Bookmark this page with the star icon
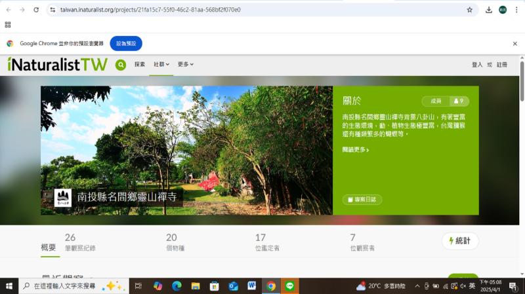Image resolution: width=525 pixels, height=294 pixels. 470,10
